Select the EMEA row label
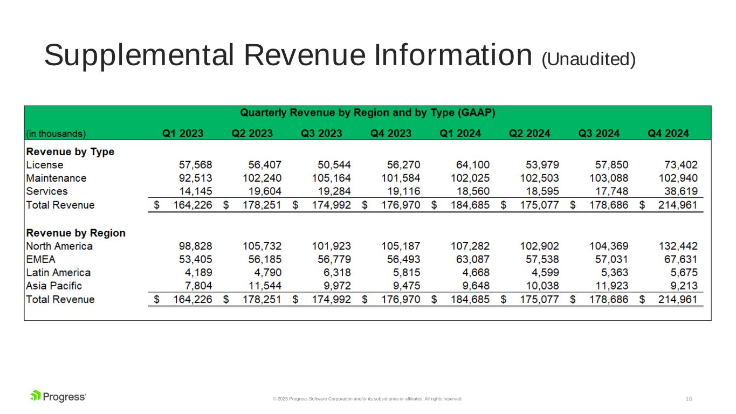 [41, 259]
